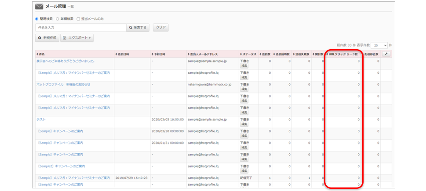The height and width of the screenshot is (191, 426).
Task: Click sender address nakamigawa@hammock.co.jp
Action: pos(209,84)
